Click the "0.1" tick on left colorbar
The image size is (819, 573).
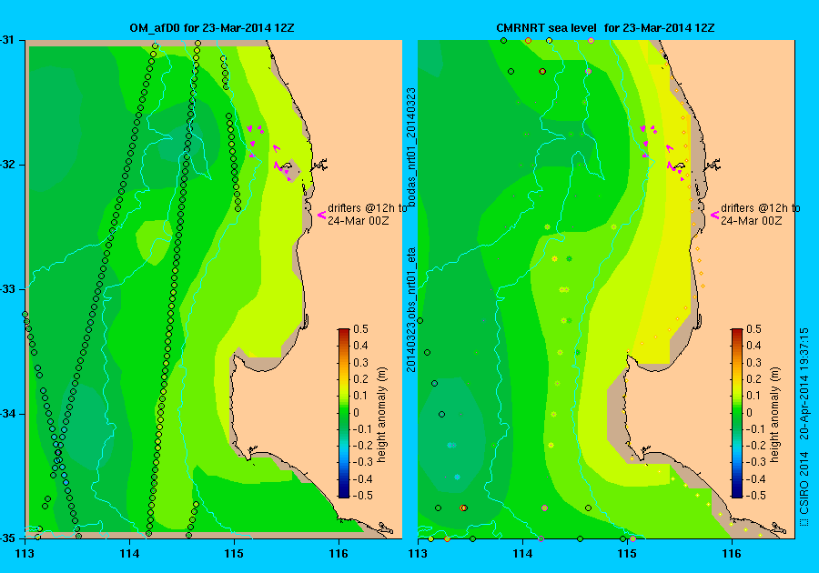pos(361,396)
